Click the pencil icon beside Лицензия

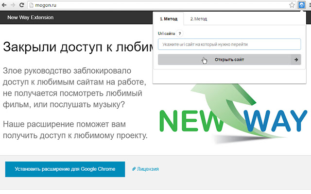click(134, 169)
